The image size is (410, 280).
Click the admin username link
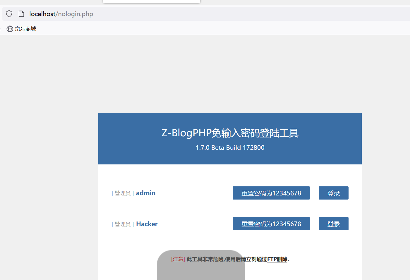[146, 193]
